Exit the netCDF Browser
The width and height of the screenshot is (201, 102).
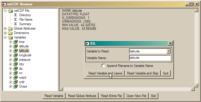(153, 96)
